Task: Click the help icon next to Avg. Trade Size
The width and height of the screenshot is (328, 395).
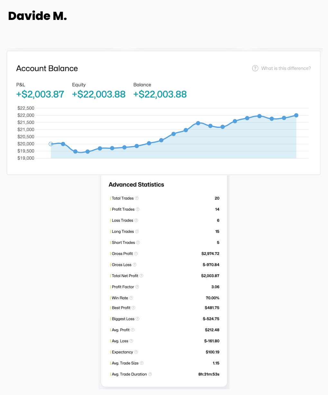Action: click(142, 363)
